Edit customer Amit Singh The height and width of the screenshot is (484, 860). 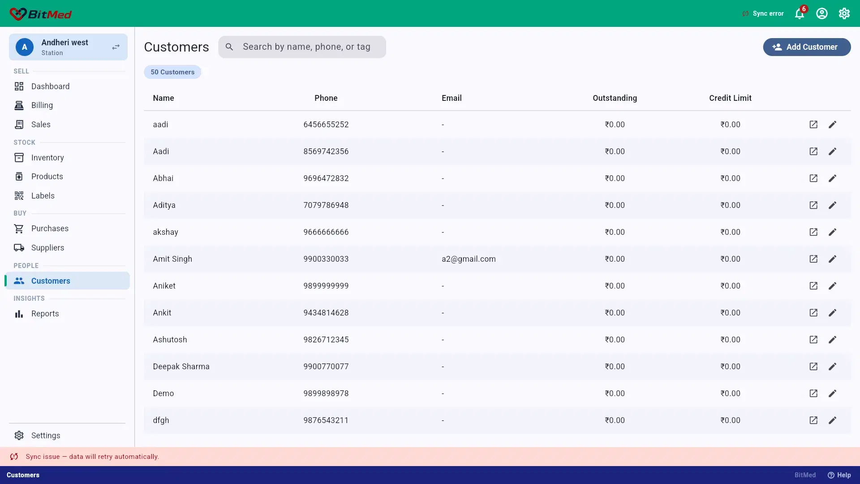(833, 259)
